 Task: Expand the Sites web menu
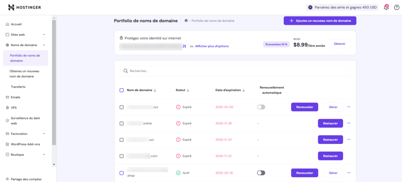point(44,34)
